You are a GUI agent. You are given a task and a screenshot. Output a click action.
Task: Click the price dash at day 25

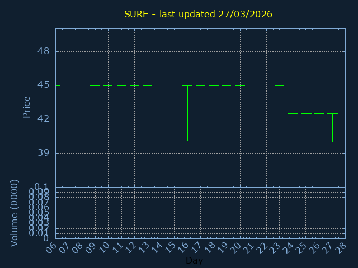(x=306, y=114)
